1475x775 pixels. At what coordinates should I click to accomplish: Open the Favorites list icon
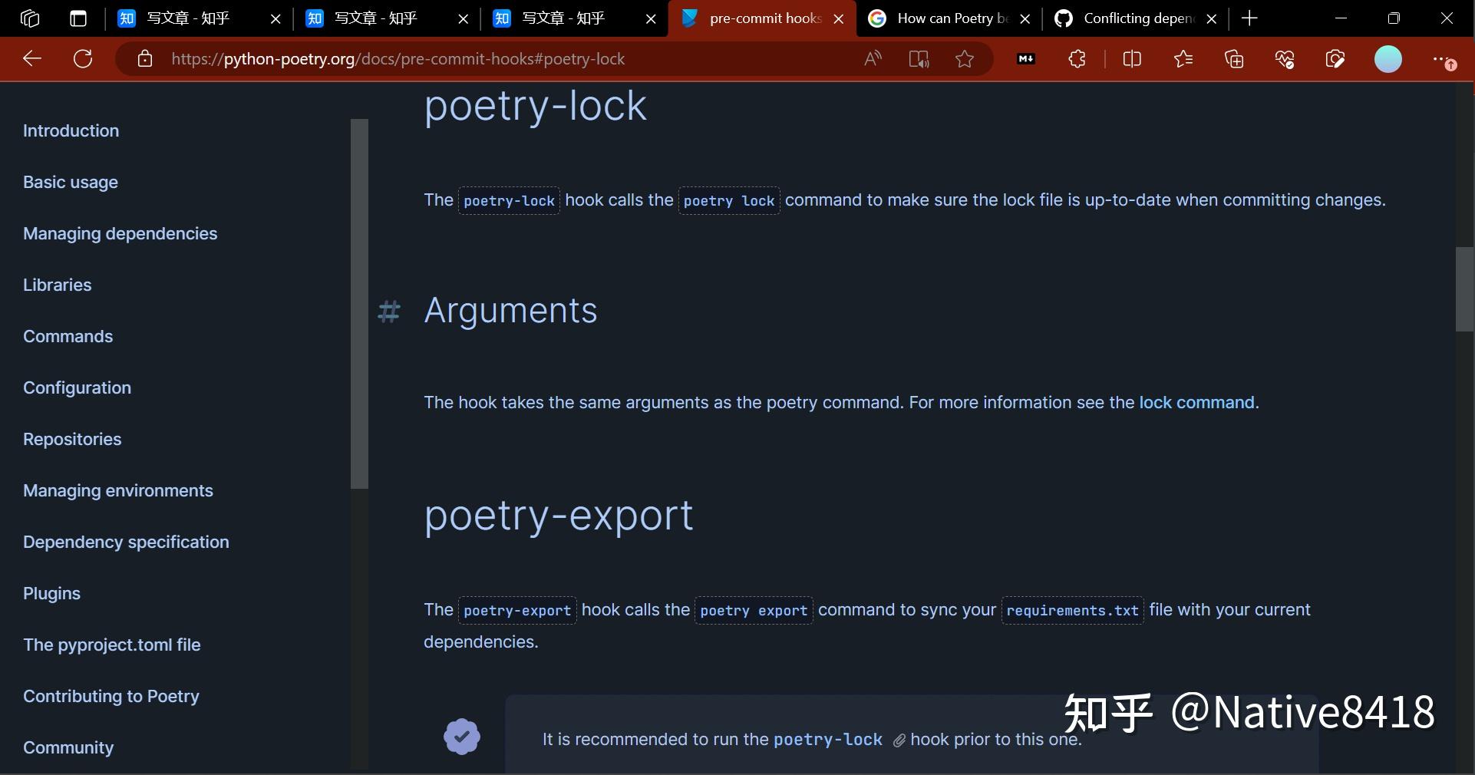pos(1183,58)
